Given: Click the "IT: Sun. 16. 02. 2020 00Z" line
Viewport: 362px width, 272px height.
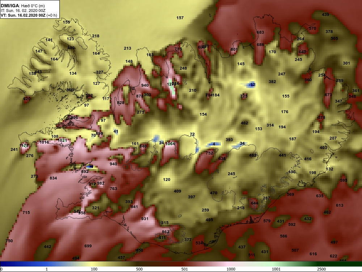Looking at the screenshot, I should click(23, 11).
